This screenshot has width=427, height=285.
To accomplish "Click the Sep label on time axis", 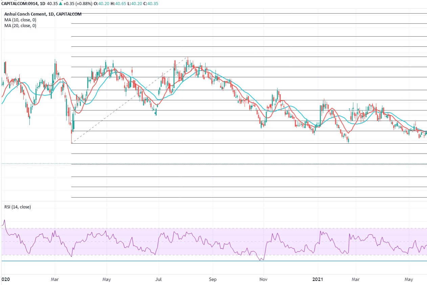I will tap(212, 280).
